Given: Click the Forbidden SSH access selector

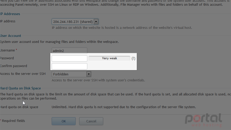Looking at the screenshot, I should [x=71, y=74].
